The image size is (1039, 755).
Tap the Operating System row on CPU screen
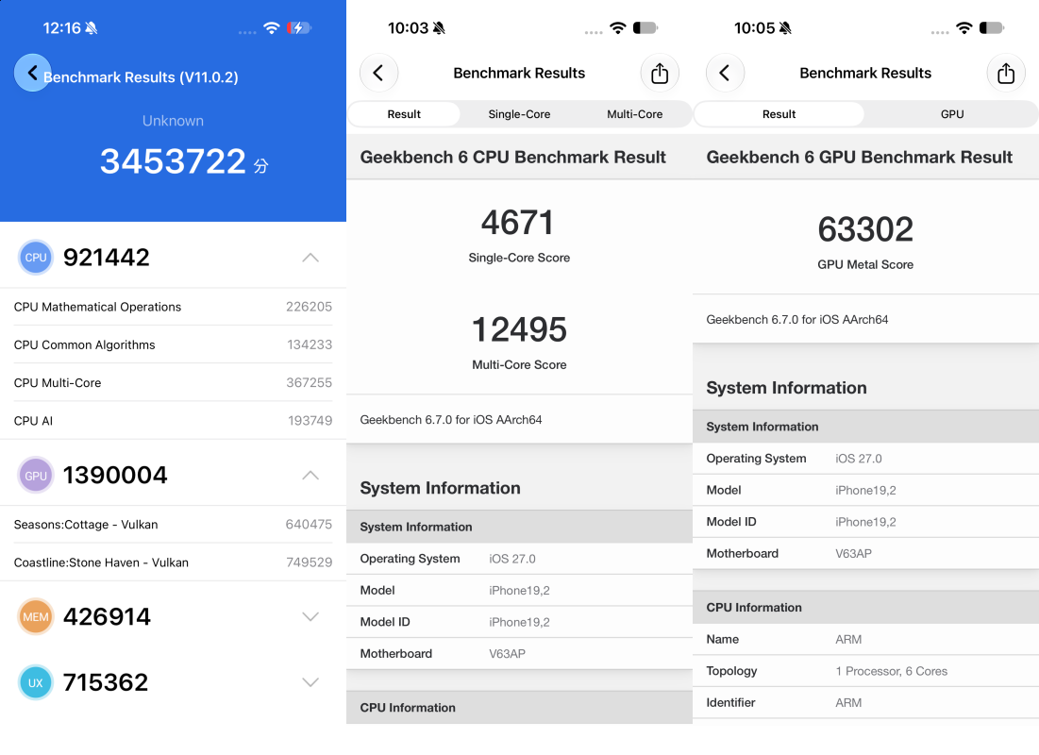click(x=519, y=559)
